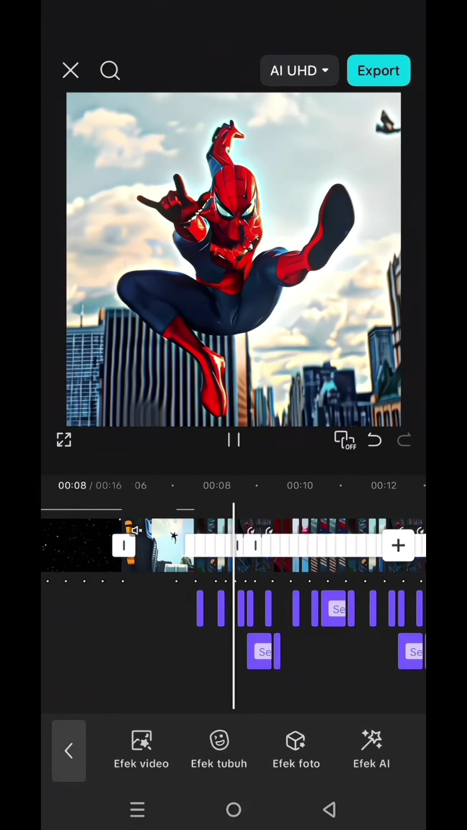Select the 'Se' effect clip under playhead
This screenshot has height=830, width=467.
click(260, 652)
